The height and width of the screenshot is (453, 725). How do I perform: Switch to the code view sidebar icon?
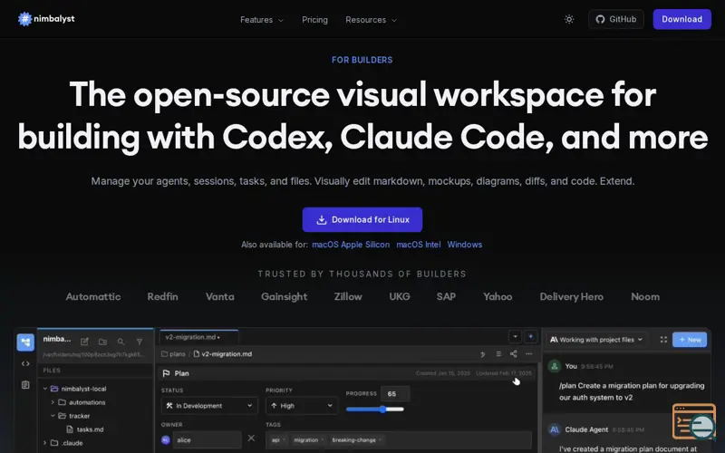click(25, 364)
